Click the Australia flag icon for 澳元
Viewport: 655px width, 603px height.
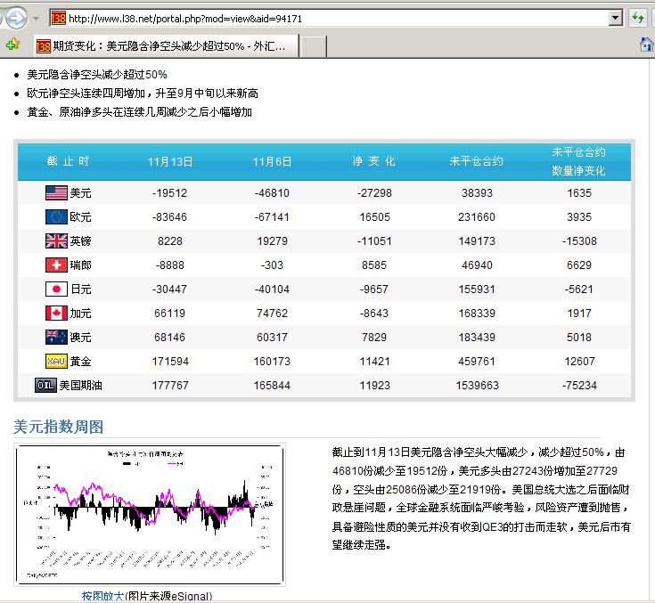[56, 337]
